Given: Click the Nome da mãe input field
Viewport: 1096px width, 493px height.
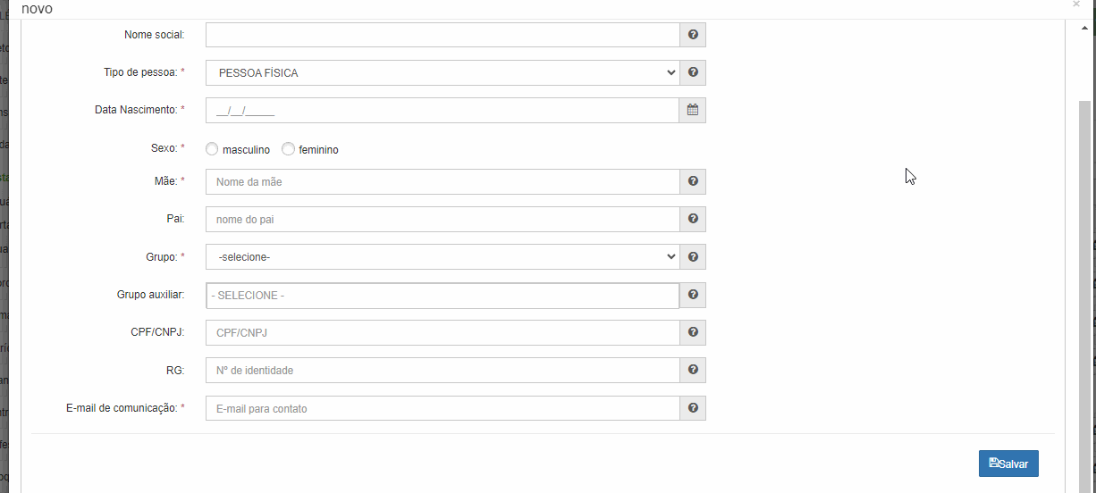Looking at the screenshot, I should pos(443,182).
